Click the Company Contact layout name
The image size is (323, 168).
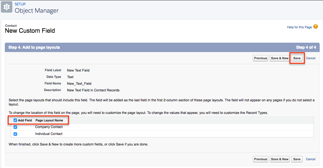pos(49,127)
